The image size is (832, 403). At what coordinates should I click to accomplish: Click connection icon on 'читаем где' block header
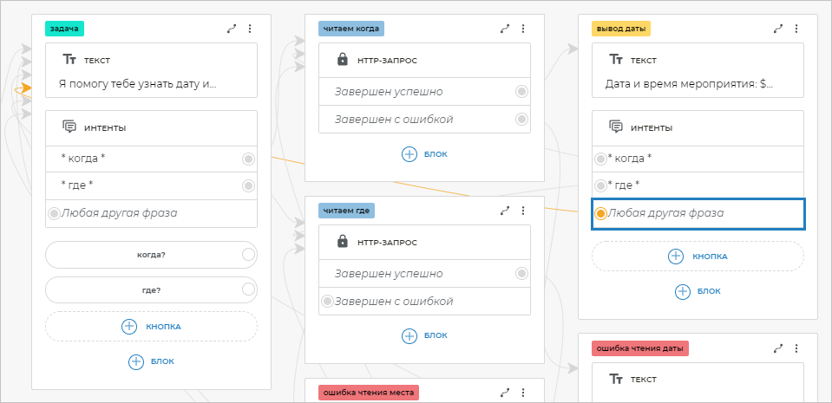point(505,211)
